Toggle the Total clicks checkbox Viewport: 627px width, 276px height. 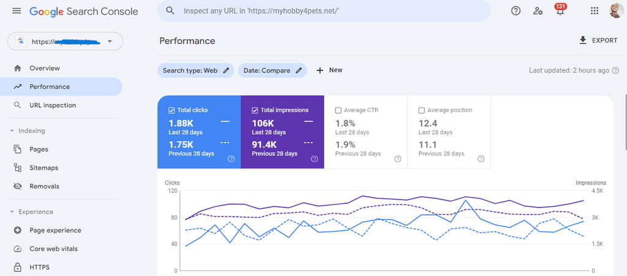pyautogui.click(x=171, y=110)
